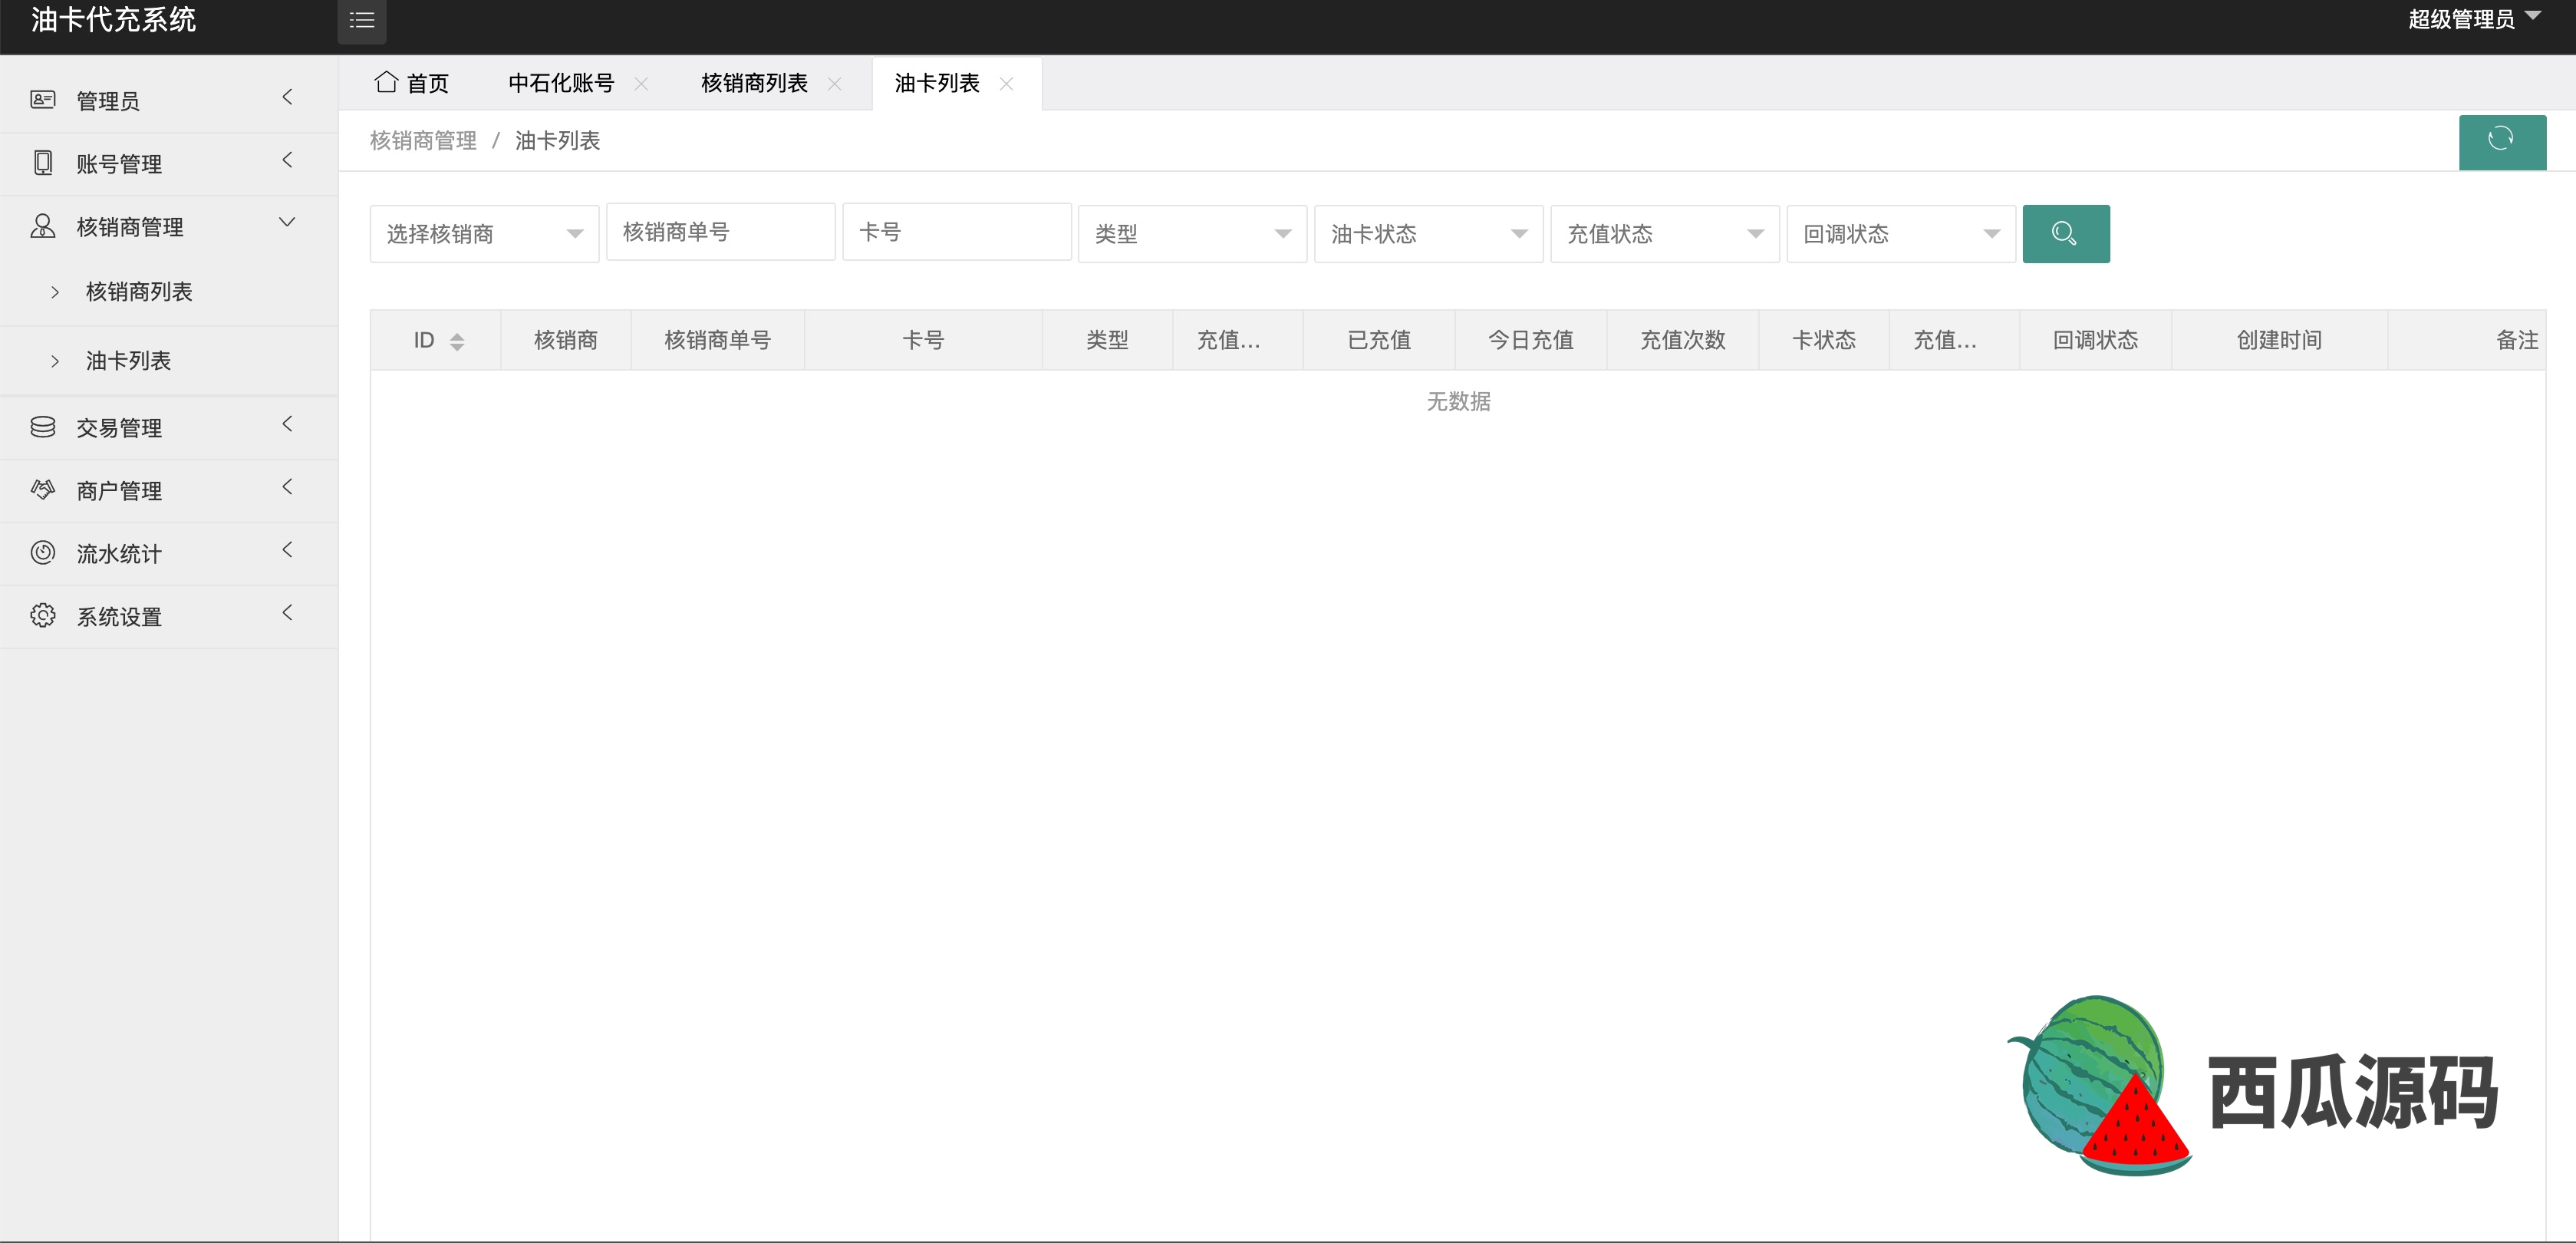The image size is (2576, 1243).
Task: Click the 卡号 search input field
Action: click(957, 232)
